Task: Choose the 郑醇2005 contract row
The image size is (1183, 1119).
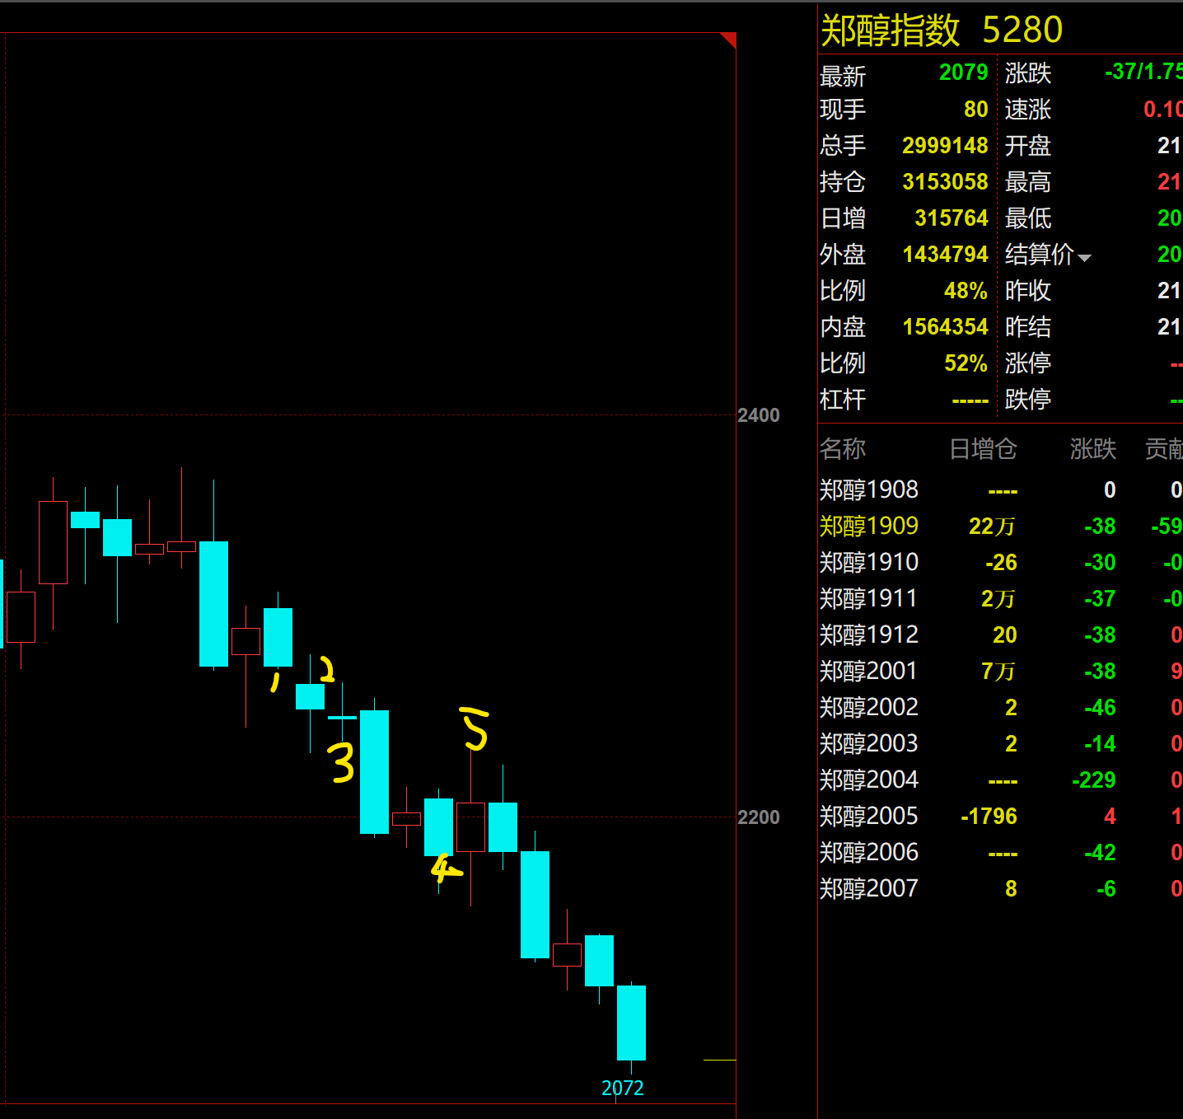Action: click(868, 816)
